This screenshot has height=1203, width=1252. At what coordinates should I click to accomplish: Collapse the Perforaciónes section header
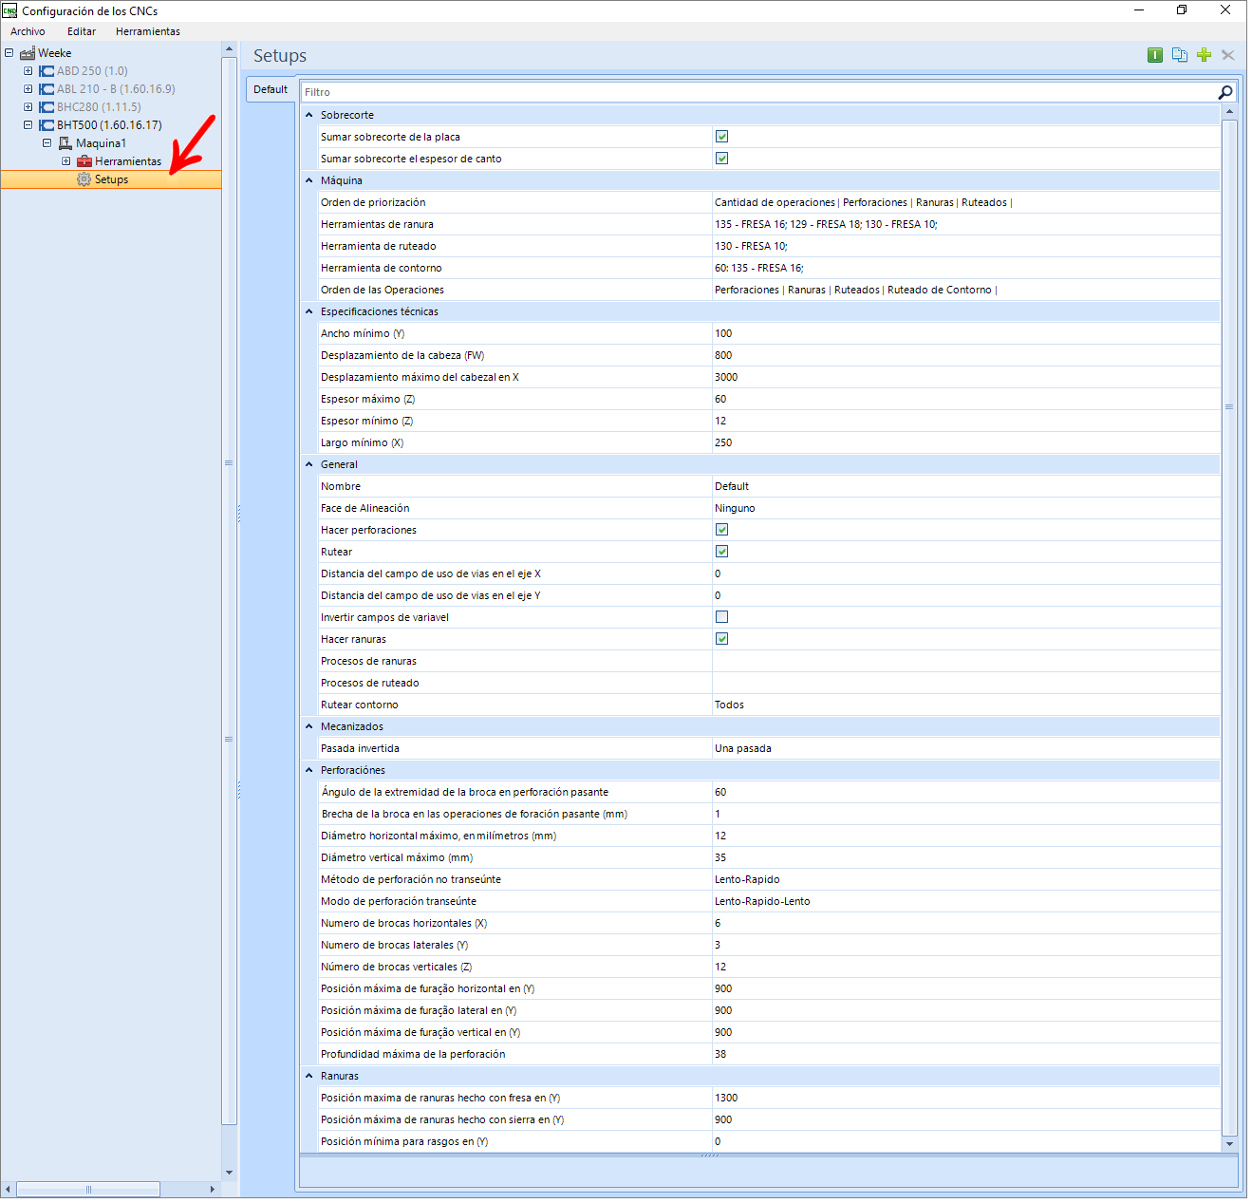tap(309, 770)
